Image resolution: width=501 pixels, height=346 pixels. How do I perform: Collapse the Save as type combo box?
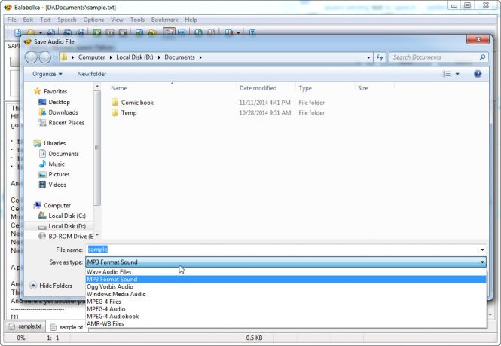pos(482,262)
